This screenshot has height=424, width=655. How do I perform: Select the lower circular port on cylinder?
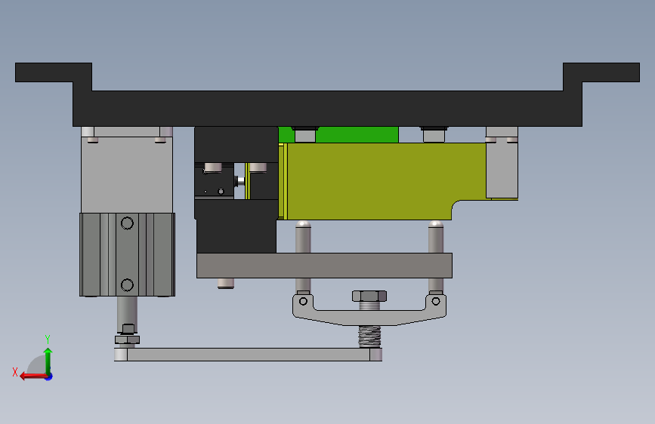pyautogui.click(x=127, y=285)
